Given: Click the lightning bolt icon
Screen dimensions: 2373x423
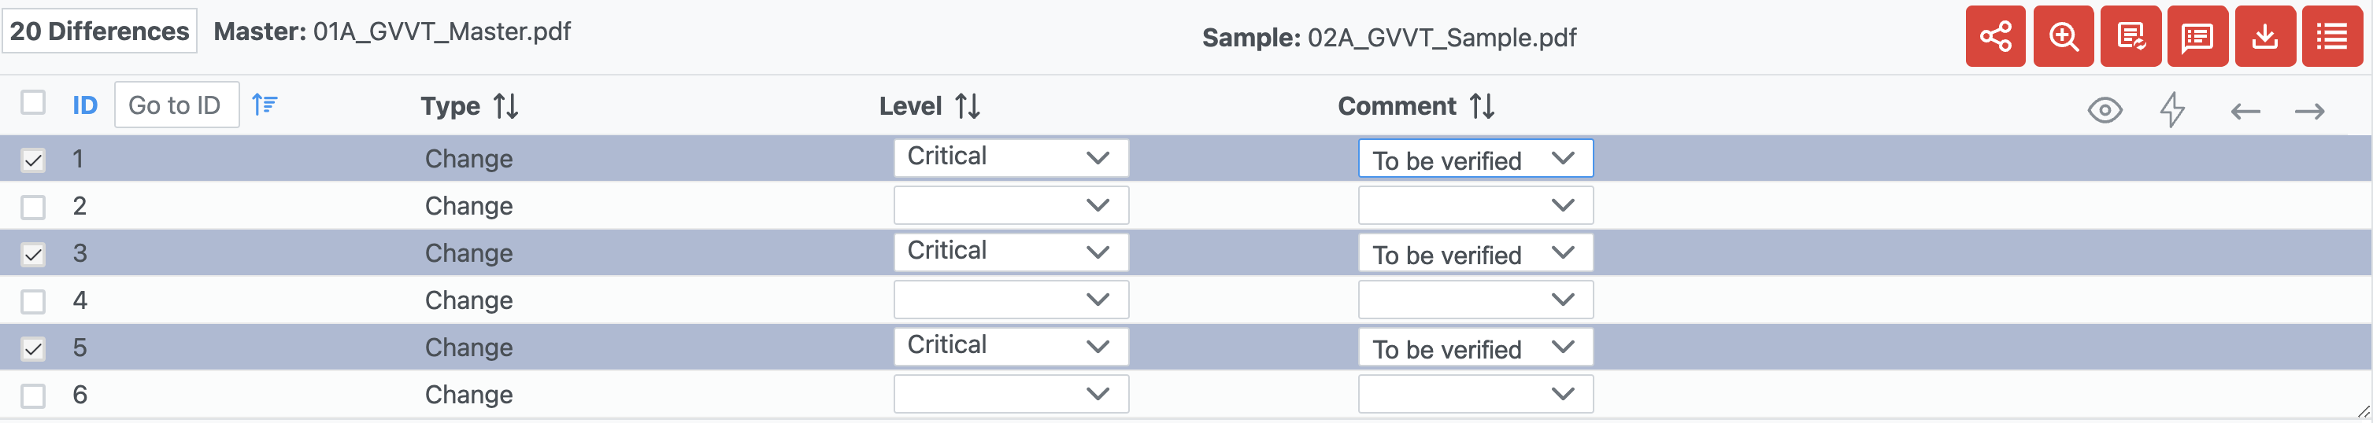Looking at the screenshot, I should point(2172,110).
